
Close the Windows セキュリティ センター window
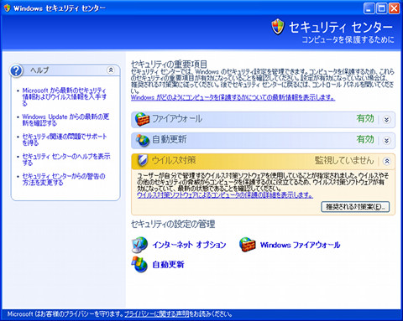click(x=395, y=8)
